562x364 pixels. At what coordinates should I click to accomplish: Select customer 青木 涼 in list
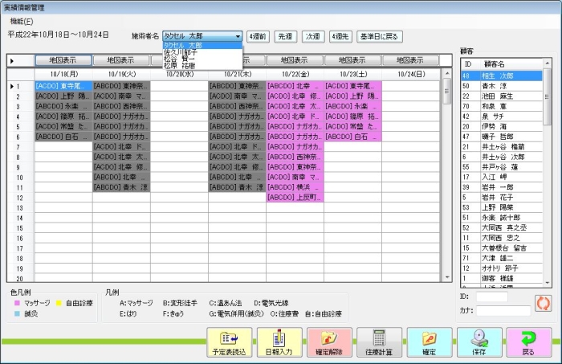(x=502, y=86)
